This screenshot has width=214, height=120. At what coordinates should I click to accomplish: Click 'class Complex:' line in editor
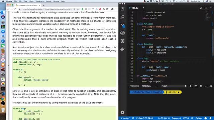click(145, 44)
